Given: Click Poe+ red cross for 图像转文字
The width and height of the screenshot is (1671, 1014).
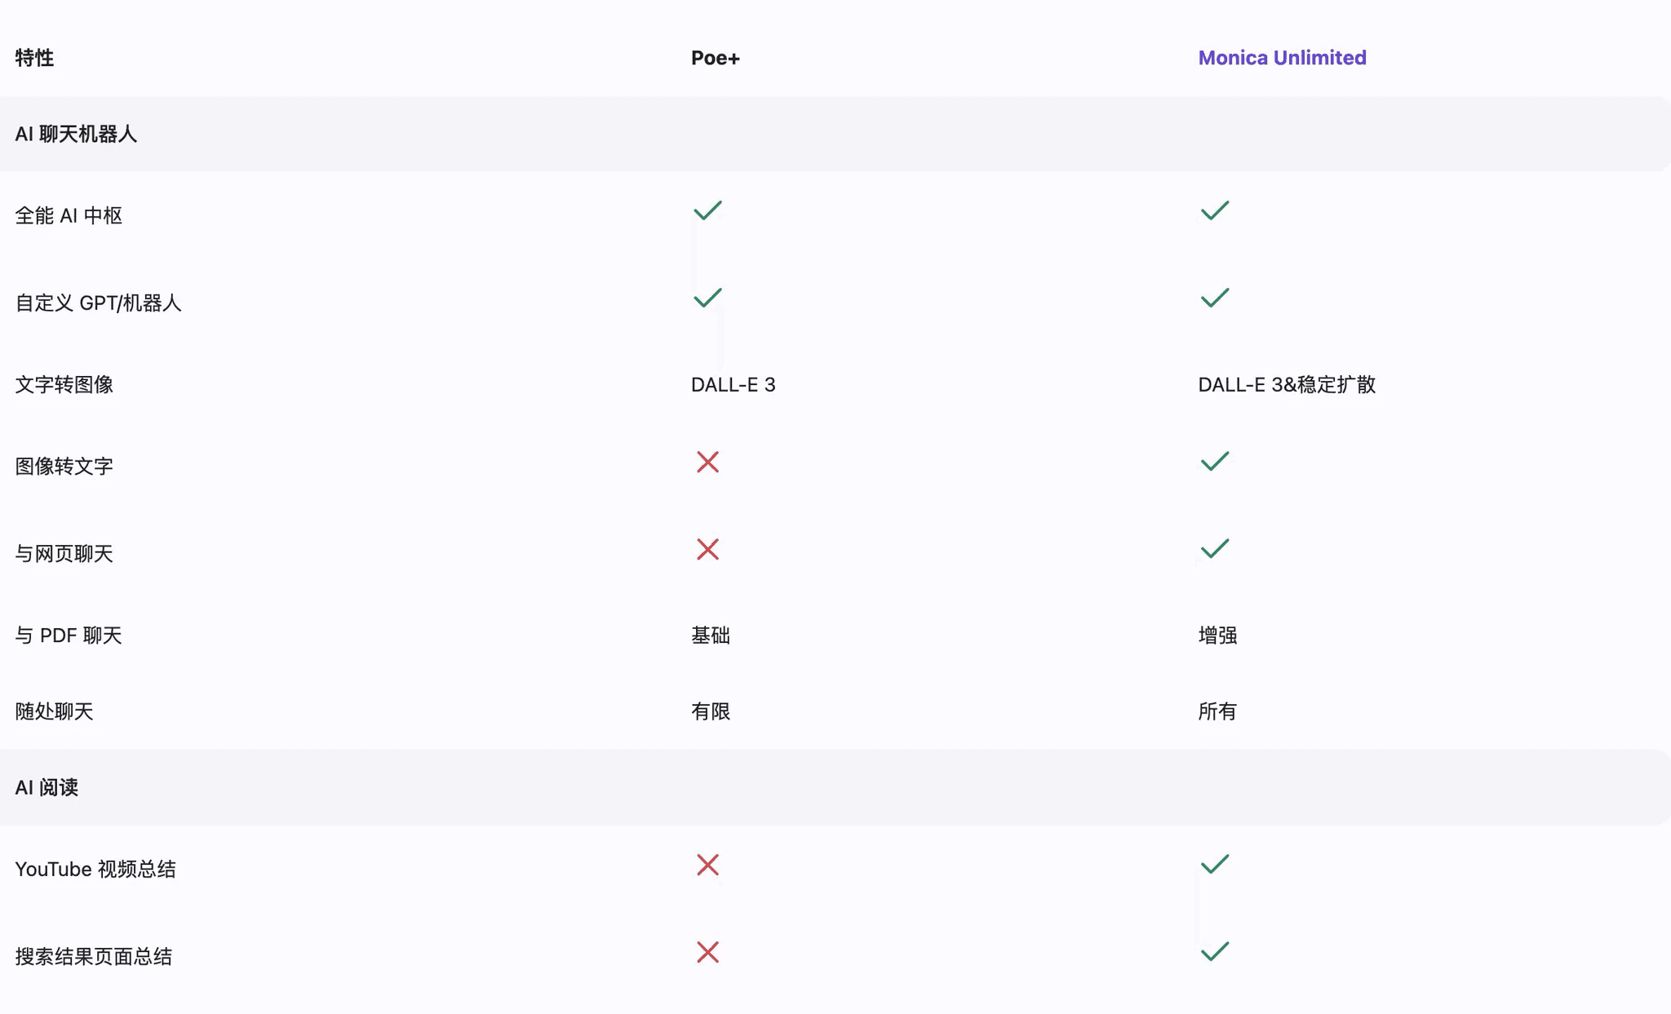Looking at the screenshot, I should (x=707, y=462).
